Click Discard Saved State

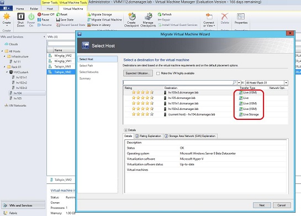pyautogui.click(x=71, y=25)
